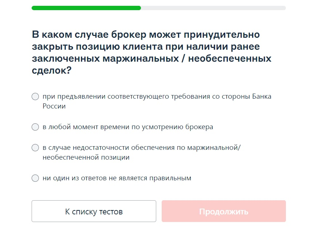Click the word 'принудительно' in the question

(222, 35)
